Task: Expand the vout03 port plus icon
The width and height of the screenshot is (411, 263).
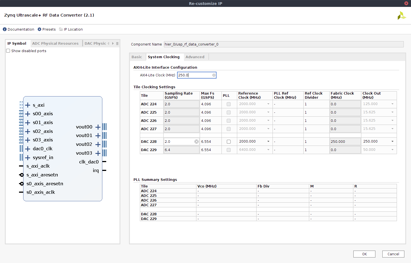Action: coord(98,153)
